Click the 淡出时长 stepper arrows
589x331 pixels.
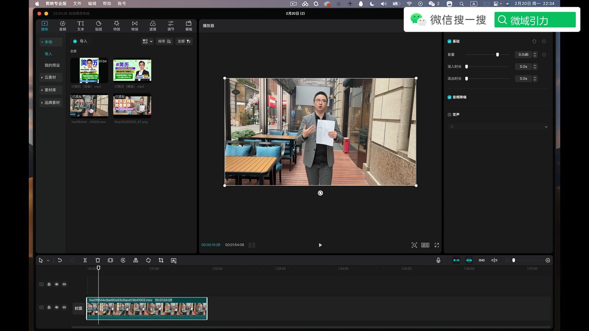535,79
